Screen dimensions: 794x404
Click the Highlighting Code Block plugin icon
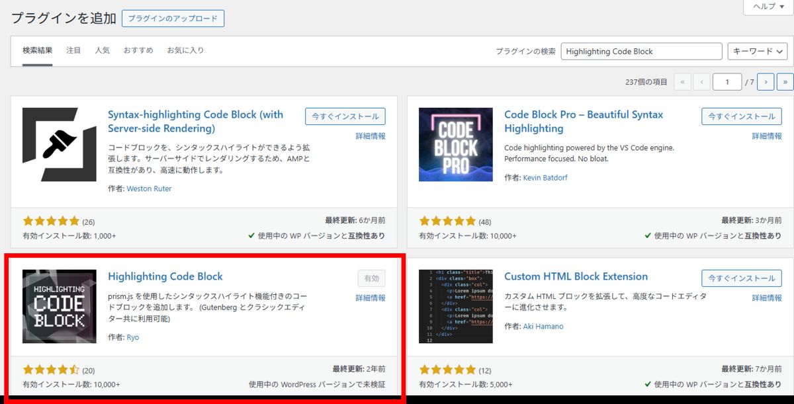coord(59,306)
